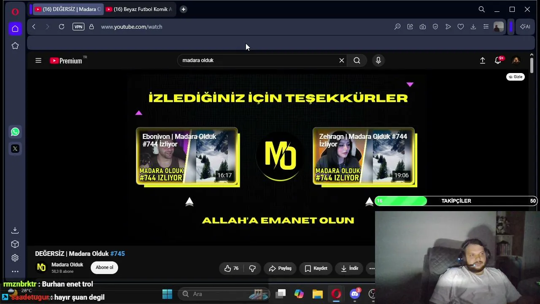Open the pinboard edit icon in toolbar
The width and height of the screenshot is (540, 304).
(410, 27)
